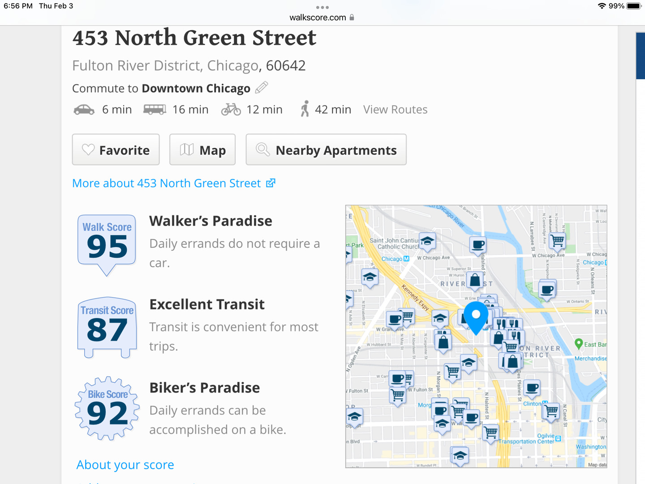Click the car commute time icon

[84, 110]
